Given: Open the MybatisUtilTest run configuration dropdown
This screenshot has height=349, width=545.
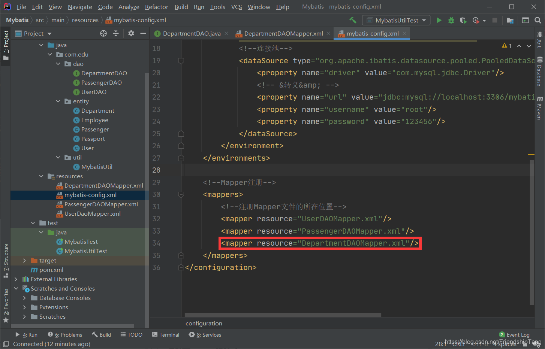Looking at the screenshot, I should 396,20.
